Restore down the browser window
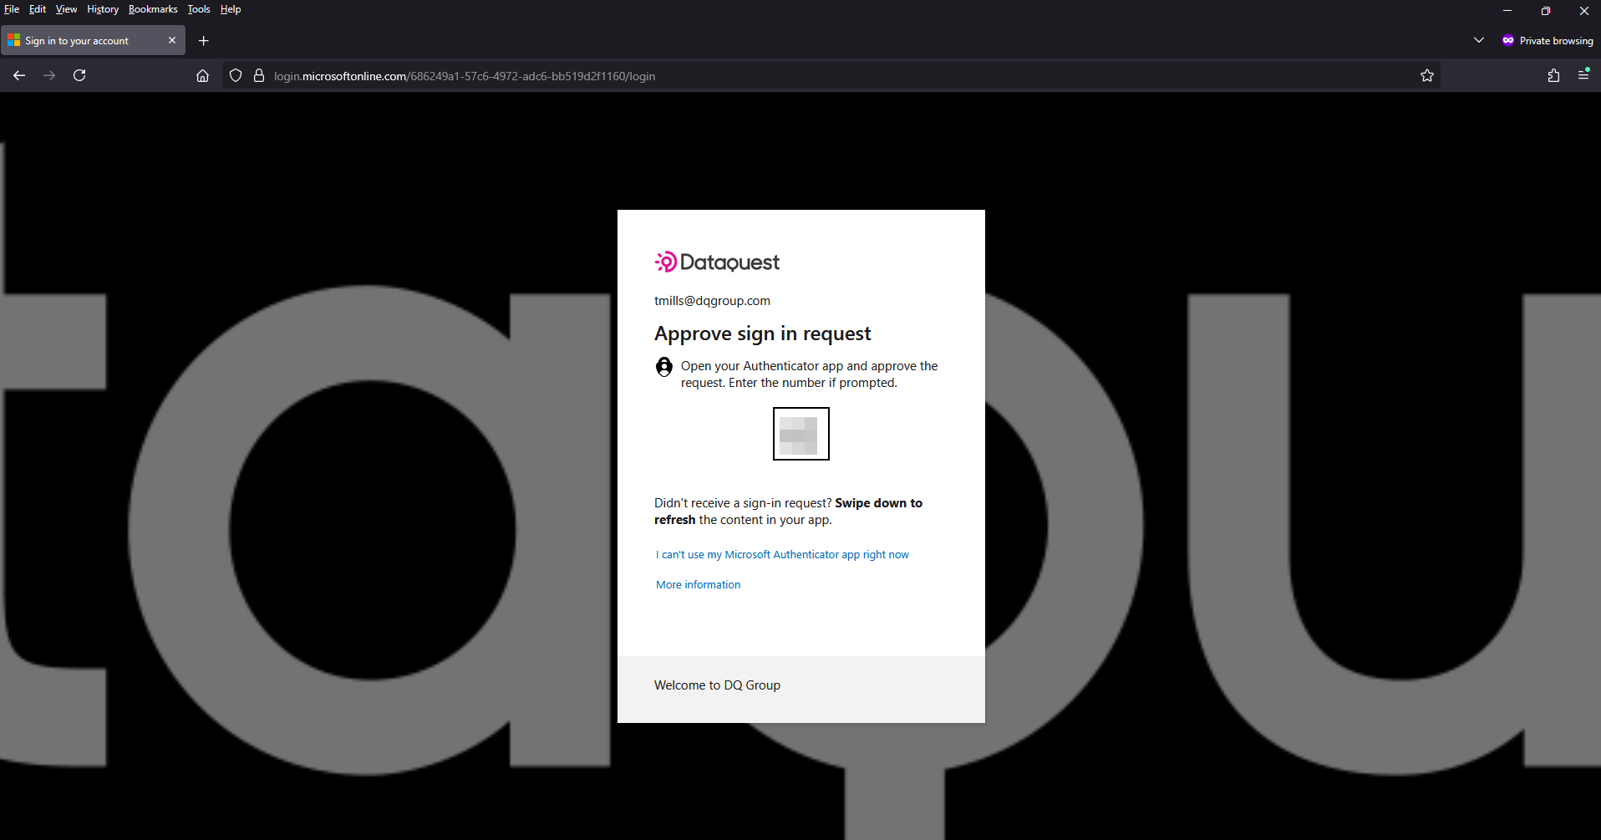The image size is (1601, 840). pyautogui.click(x=1546, y=11)
